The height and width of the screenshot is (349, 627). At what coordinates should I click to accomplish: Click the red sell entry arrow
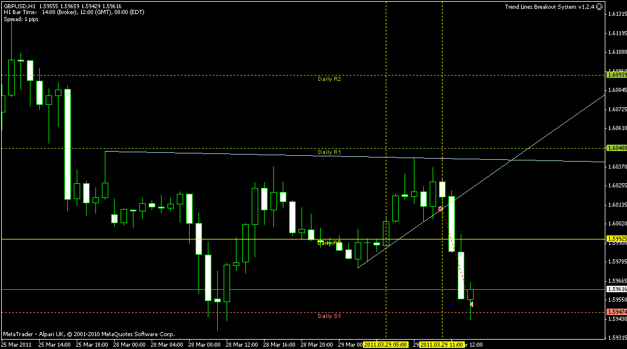[x=440, y=208]
